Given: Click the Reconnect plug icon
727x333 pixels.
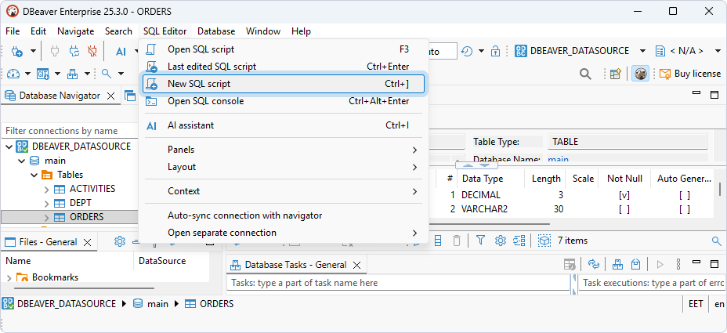Looking at the screenshot, I should (74, 51).
